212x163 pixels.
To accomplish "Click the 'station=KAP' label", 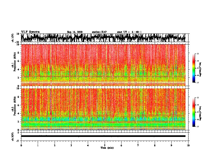I will point(99,32).
